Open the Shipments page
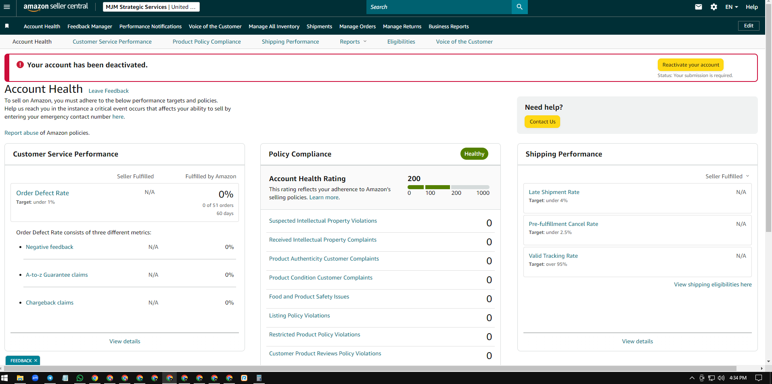 (x=319, y=26)
